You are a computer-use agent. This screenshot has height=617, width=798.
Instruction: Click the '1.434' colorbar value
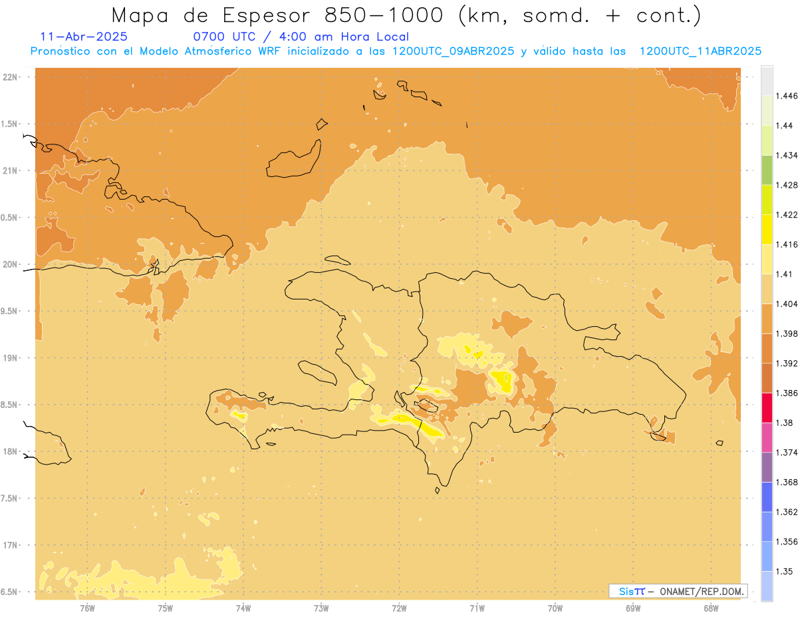(x=787, y=155)
